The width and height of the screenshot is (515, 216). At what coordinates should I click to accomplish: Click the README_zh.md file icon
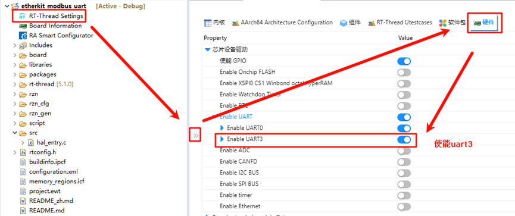(x=23, y=201)
